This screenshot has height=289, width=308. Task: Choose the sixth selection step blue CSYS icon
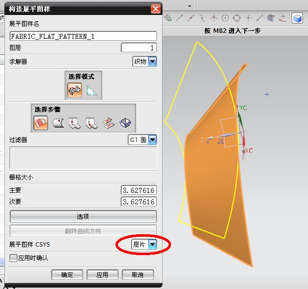click(125, 123)
